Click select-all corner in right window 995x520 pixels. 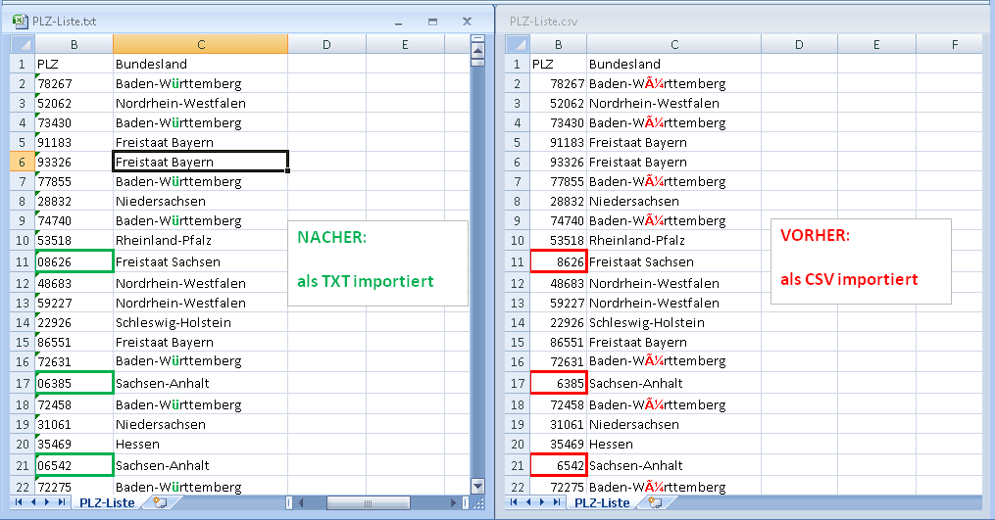[517, 45]
